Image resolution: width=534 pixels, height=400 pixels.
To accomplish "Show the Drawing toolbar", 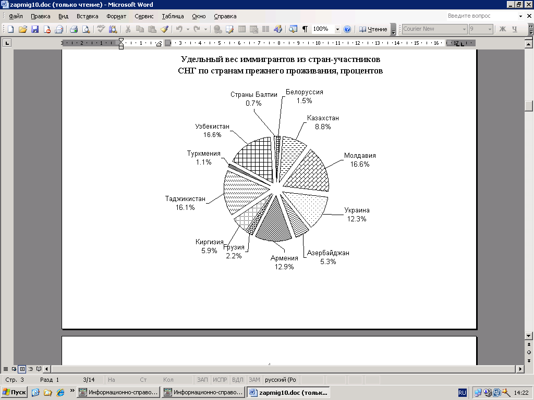I will (278, 29).
